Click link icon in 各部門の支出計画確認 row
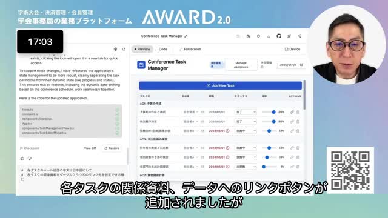The image size is (388, 218). click(x=292, y=167)
